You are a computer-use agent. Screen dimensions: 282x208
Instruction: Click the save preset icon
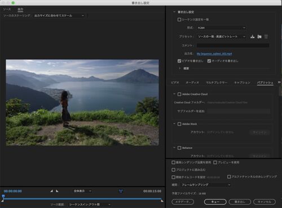(x=252, y=37)
